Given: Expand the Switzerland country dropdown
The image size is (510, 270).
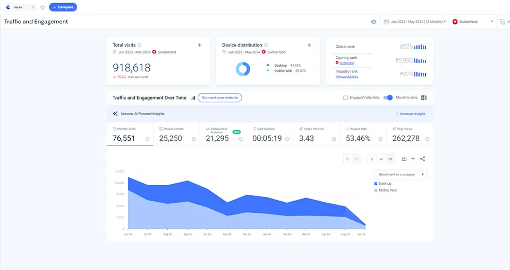Looking at the screenshot, I should pyautogui.click(x=472, y=22).
